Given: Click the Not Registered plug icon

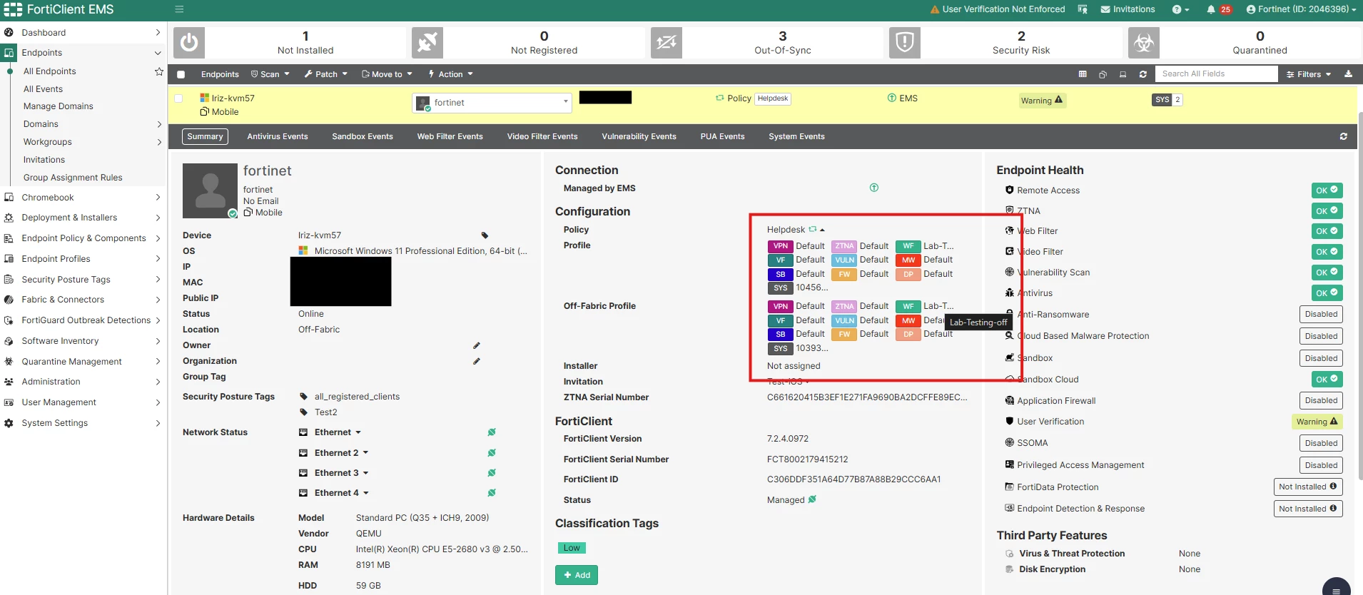Looking at the screenshot, I should [427, 43].
